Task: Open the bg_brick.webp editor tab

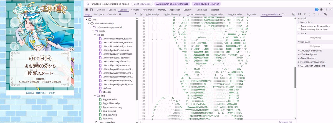Action: [x=152, y=14]
